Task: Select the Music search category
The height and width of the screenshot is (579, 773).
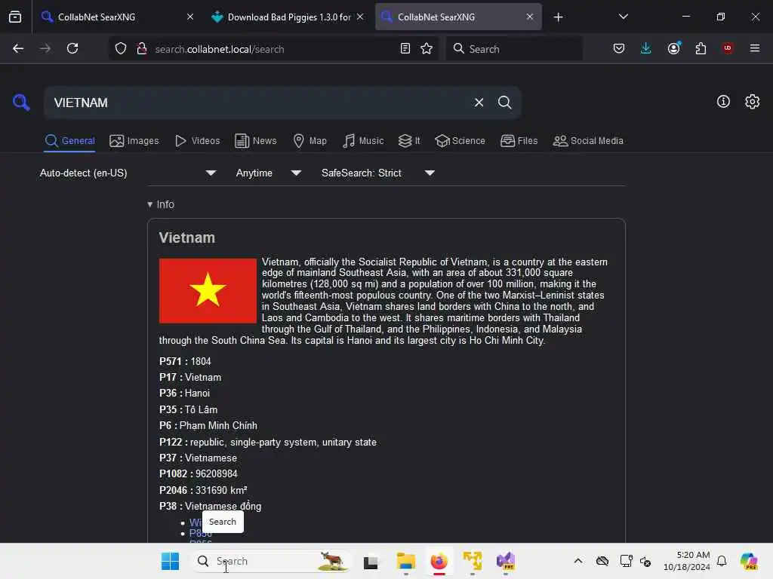Action: click(363, 141)
